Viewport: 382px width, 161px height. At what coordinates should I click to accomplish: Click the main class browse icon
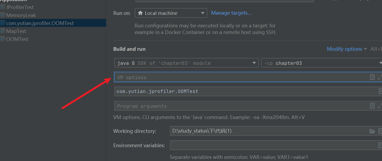click(x=380, y=91)
